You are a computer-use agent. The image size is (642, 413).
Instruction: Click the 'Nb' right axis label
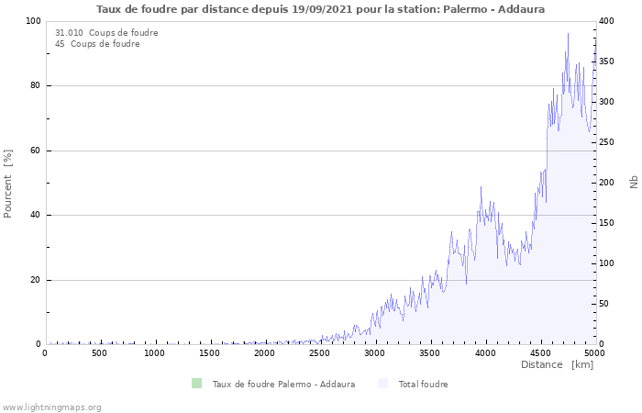pyautogui.click(x=634, y=183)
